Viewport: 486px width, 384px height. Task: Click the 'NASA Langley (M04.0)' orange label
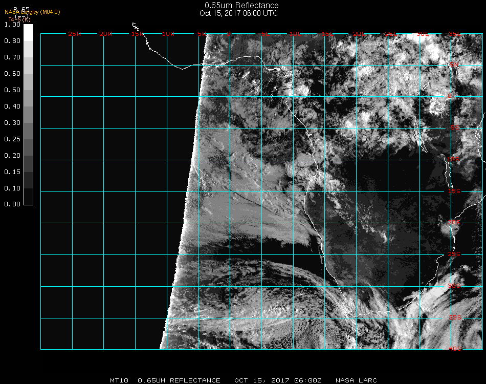(x=32, y=12)
